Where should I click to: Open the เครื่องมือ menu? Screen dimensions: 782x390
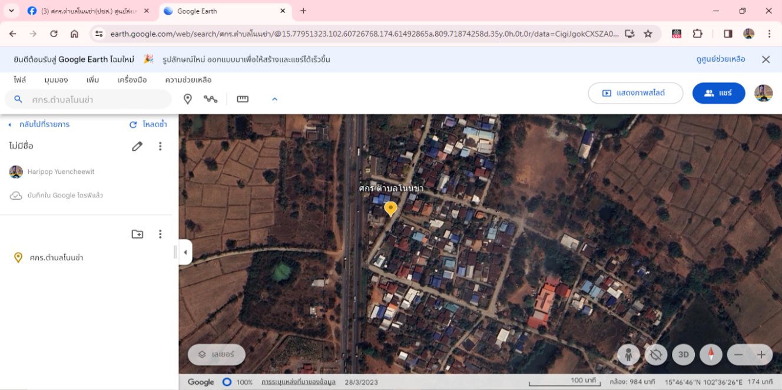coord(132,80)
